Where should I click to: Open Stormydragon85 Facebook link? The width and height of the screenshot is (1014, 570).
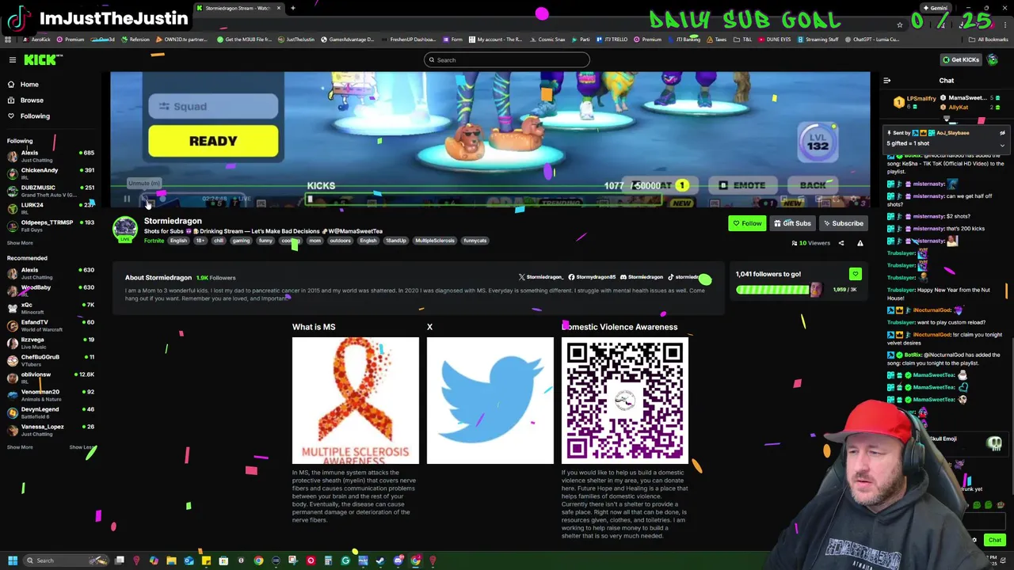coord(593,277)
